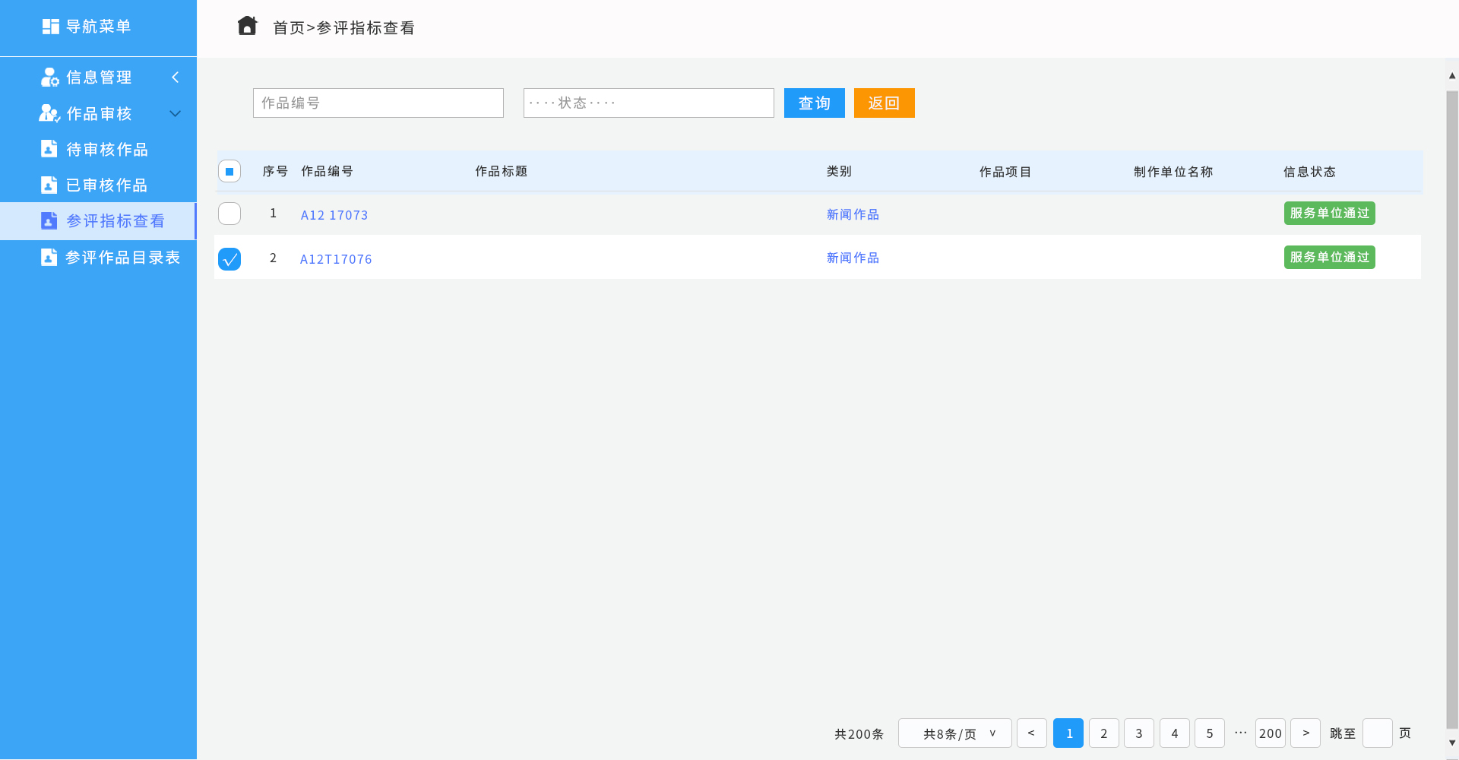Click the 待审核作品 document icon
The width and height of the screenshot is (1459, 760).
tap(49, 149)
